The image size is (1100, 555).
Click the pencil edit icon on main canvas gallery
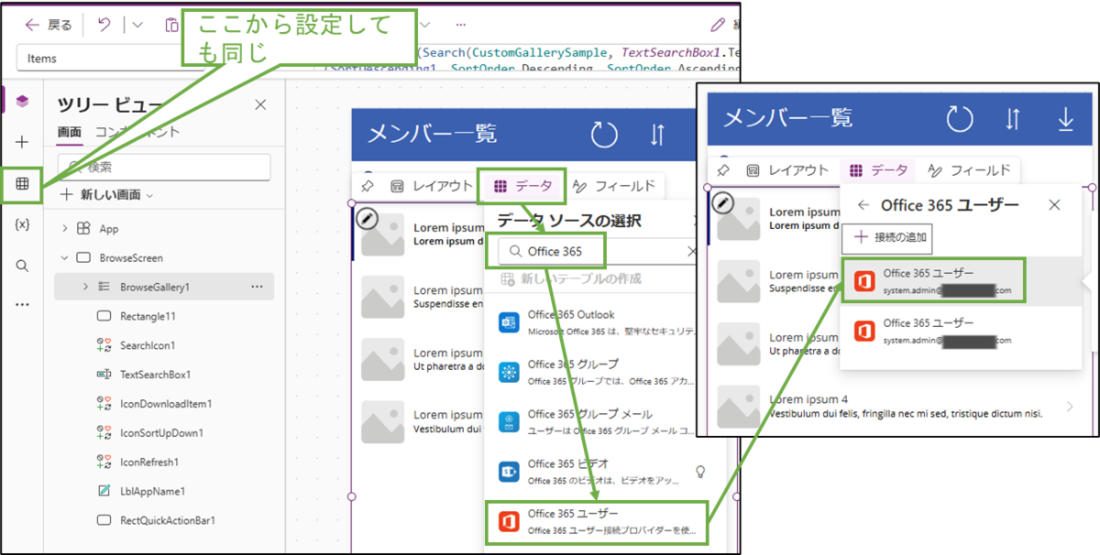coord(368,218)
